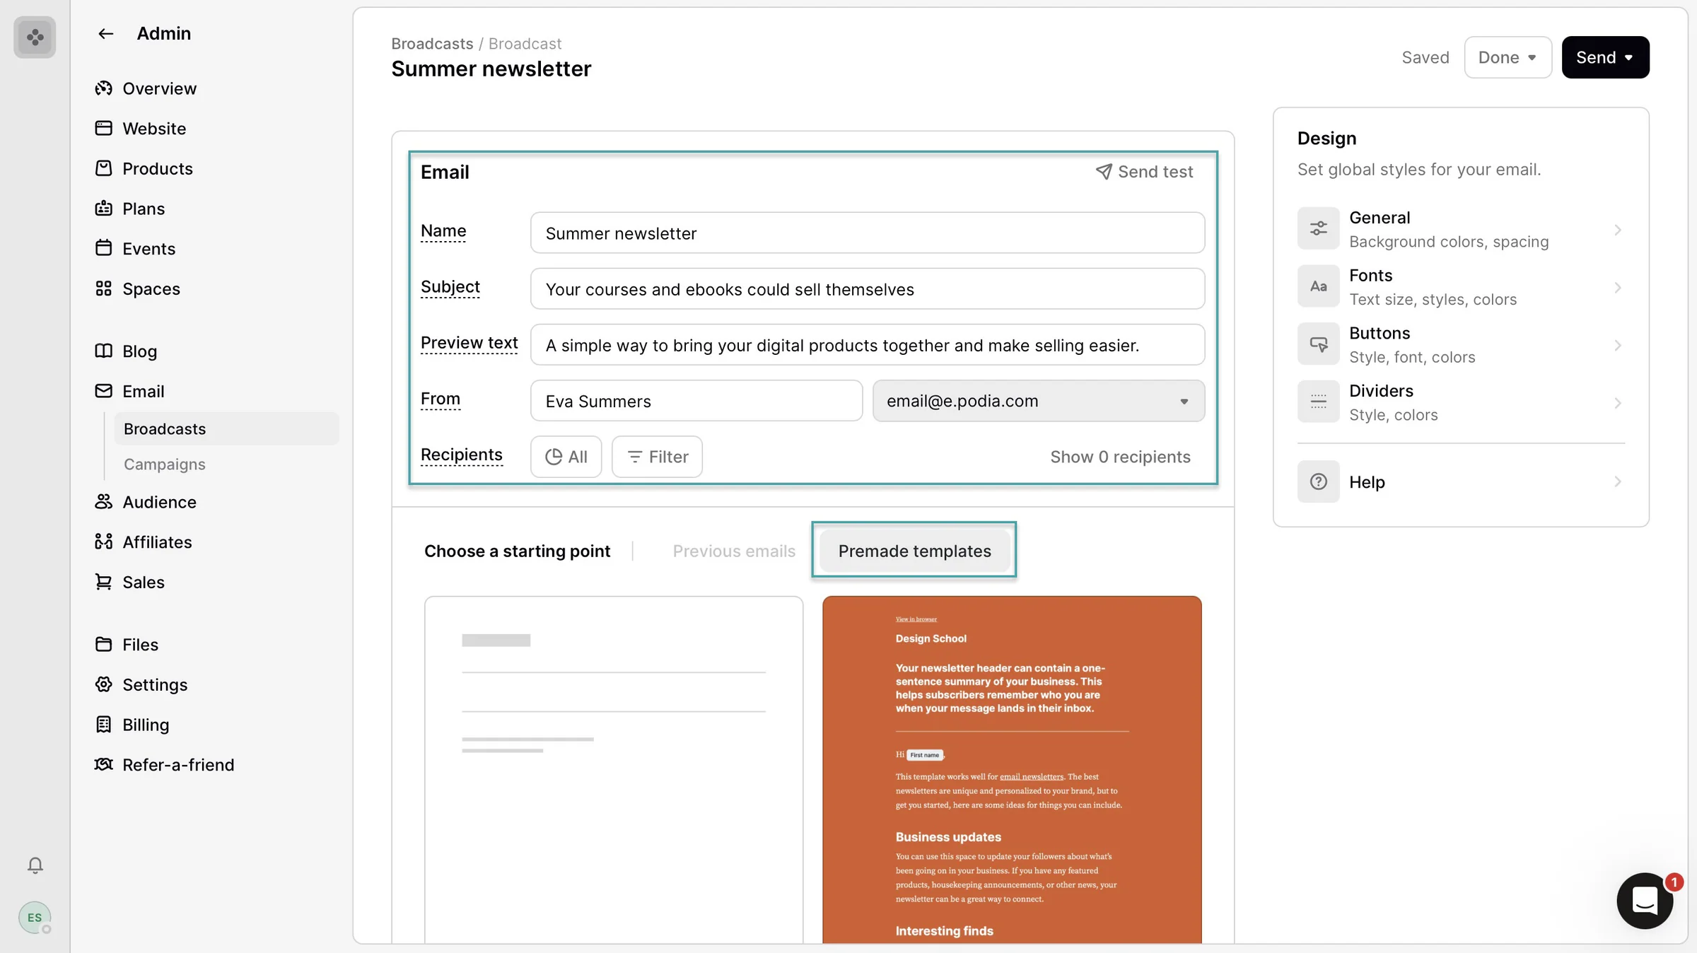Click the ES user avatar
1697x953 pixels.
pyautogui.click(x=35, y=918)
